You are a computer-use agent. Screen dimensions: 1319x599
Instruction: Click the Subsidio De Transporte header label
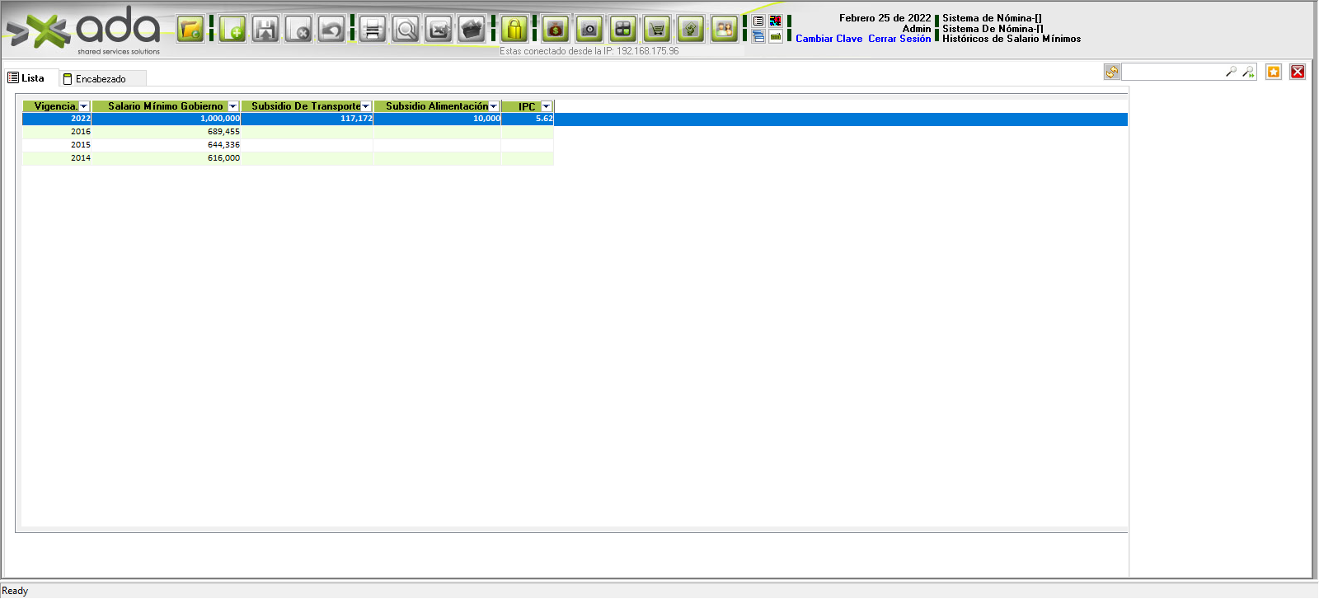point(306,106)
